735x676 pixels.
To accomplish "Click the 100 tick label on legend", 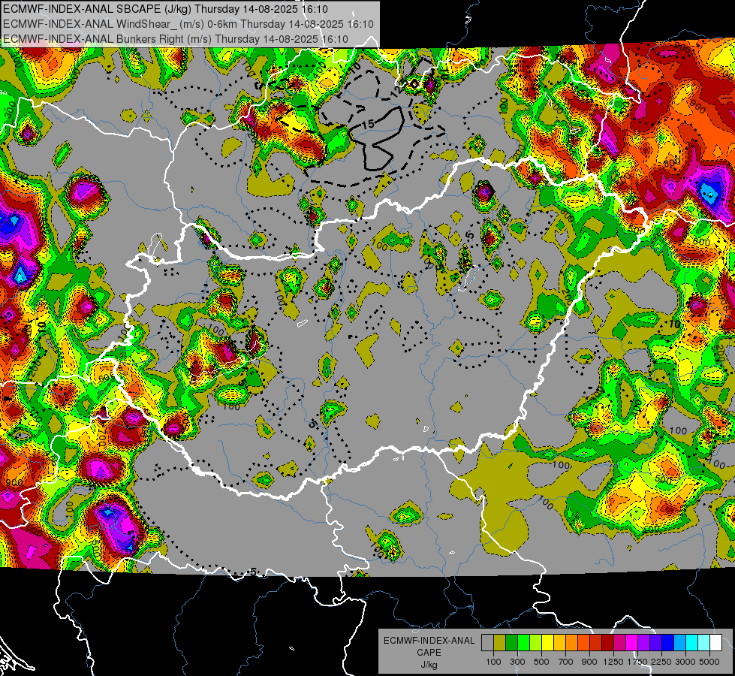I will (493, 662).
